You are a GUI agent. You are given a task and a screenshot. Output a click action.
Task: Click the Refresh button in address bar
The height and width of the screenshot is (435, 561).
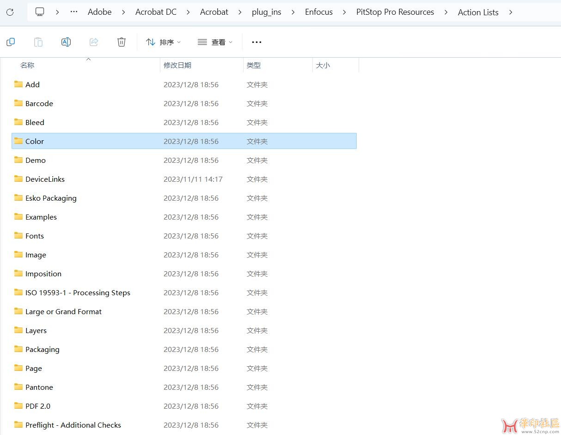point(10,12)
